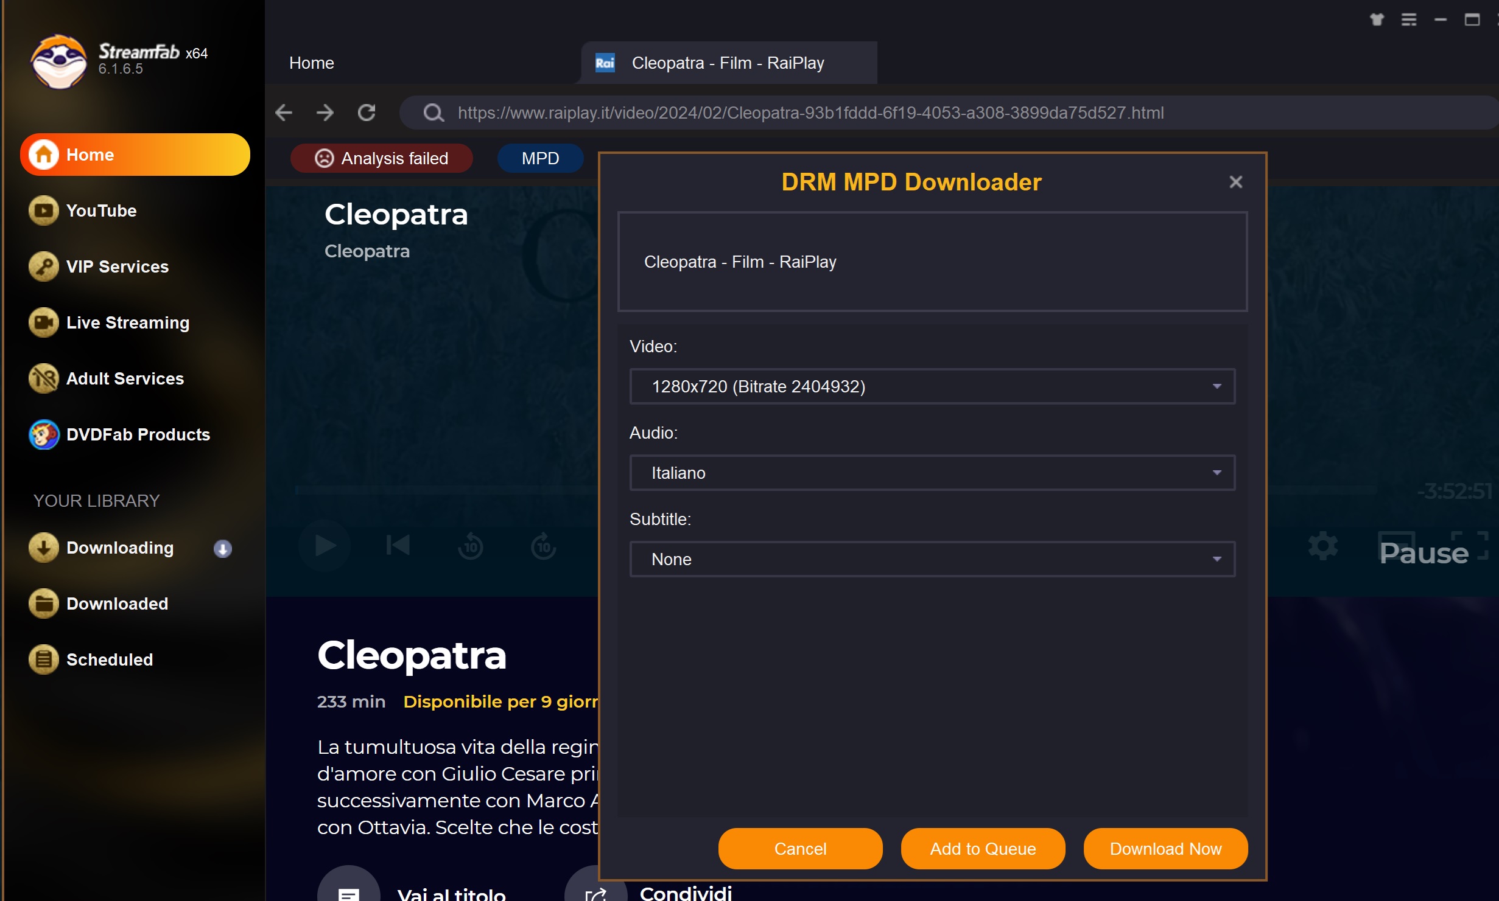Click the YouTube sidebar icon
The width and height of the screenshot is (1499, 901).
click(x=44, y=210)
